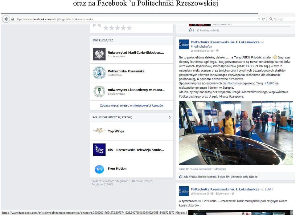Open Hi5 - Rzeszowska Telewizja Stude... page
296x215 pixels.
136,150
